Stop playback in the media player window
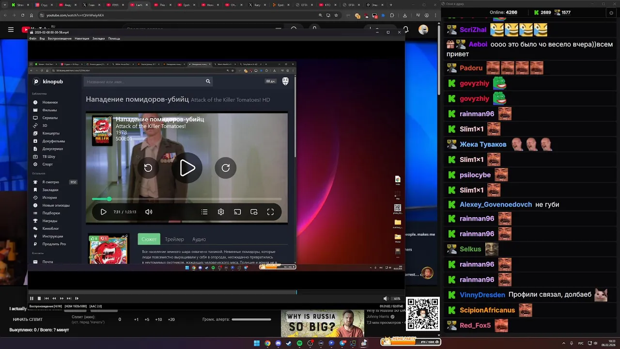Viewport: 620px width, 349px height. (39, 299)
